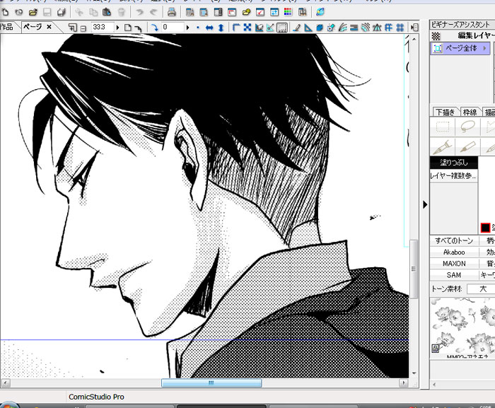This screenshot has height=408, width=495.
Task: Toggle the selected print guide frame icon
Action: point(281,28)
